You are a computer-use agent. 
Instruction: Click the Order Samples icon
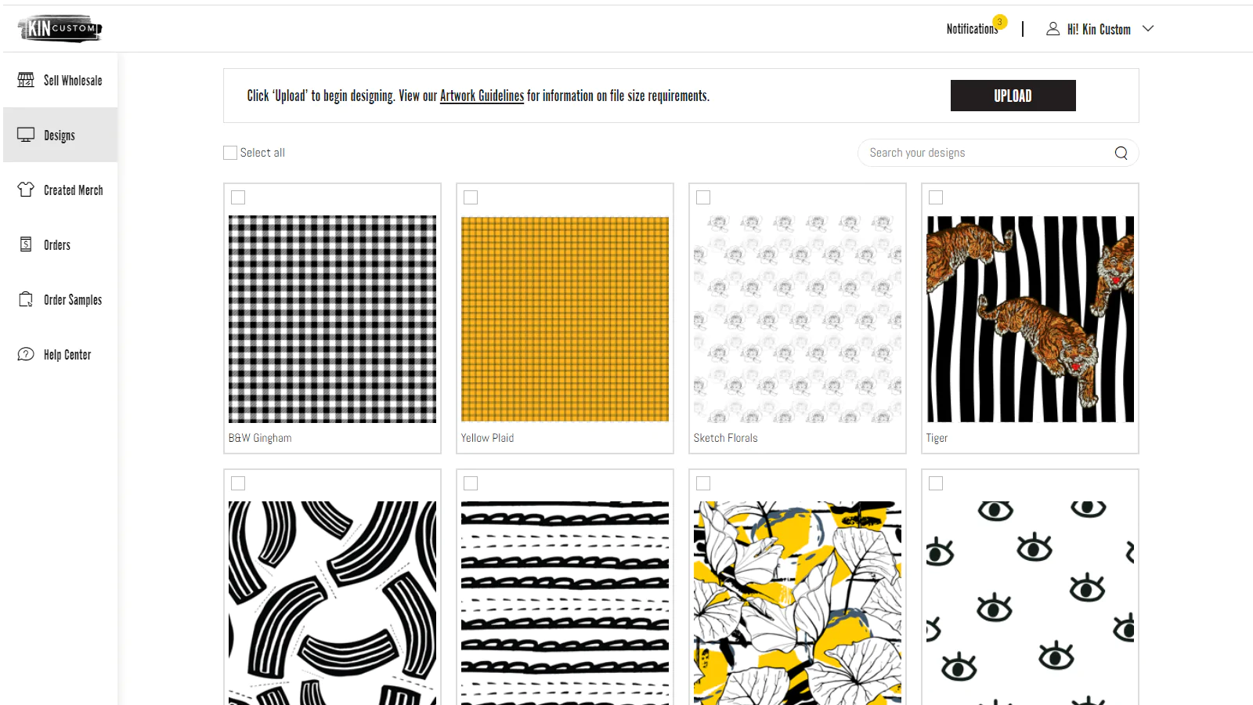pos(26,299)
